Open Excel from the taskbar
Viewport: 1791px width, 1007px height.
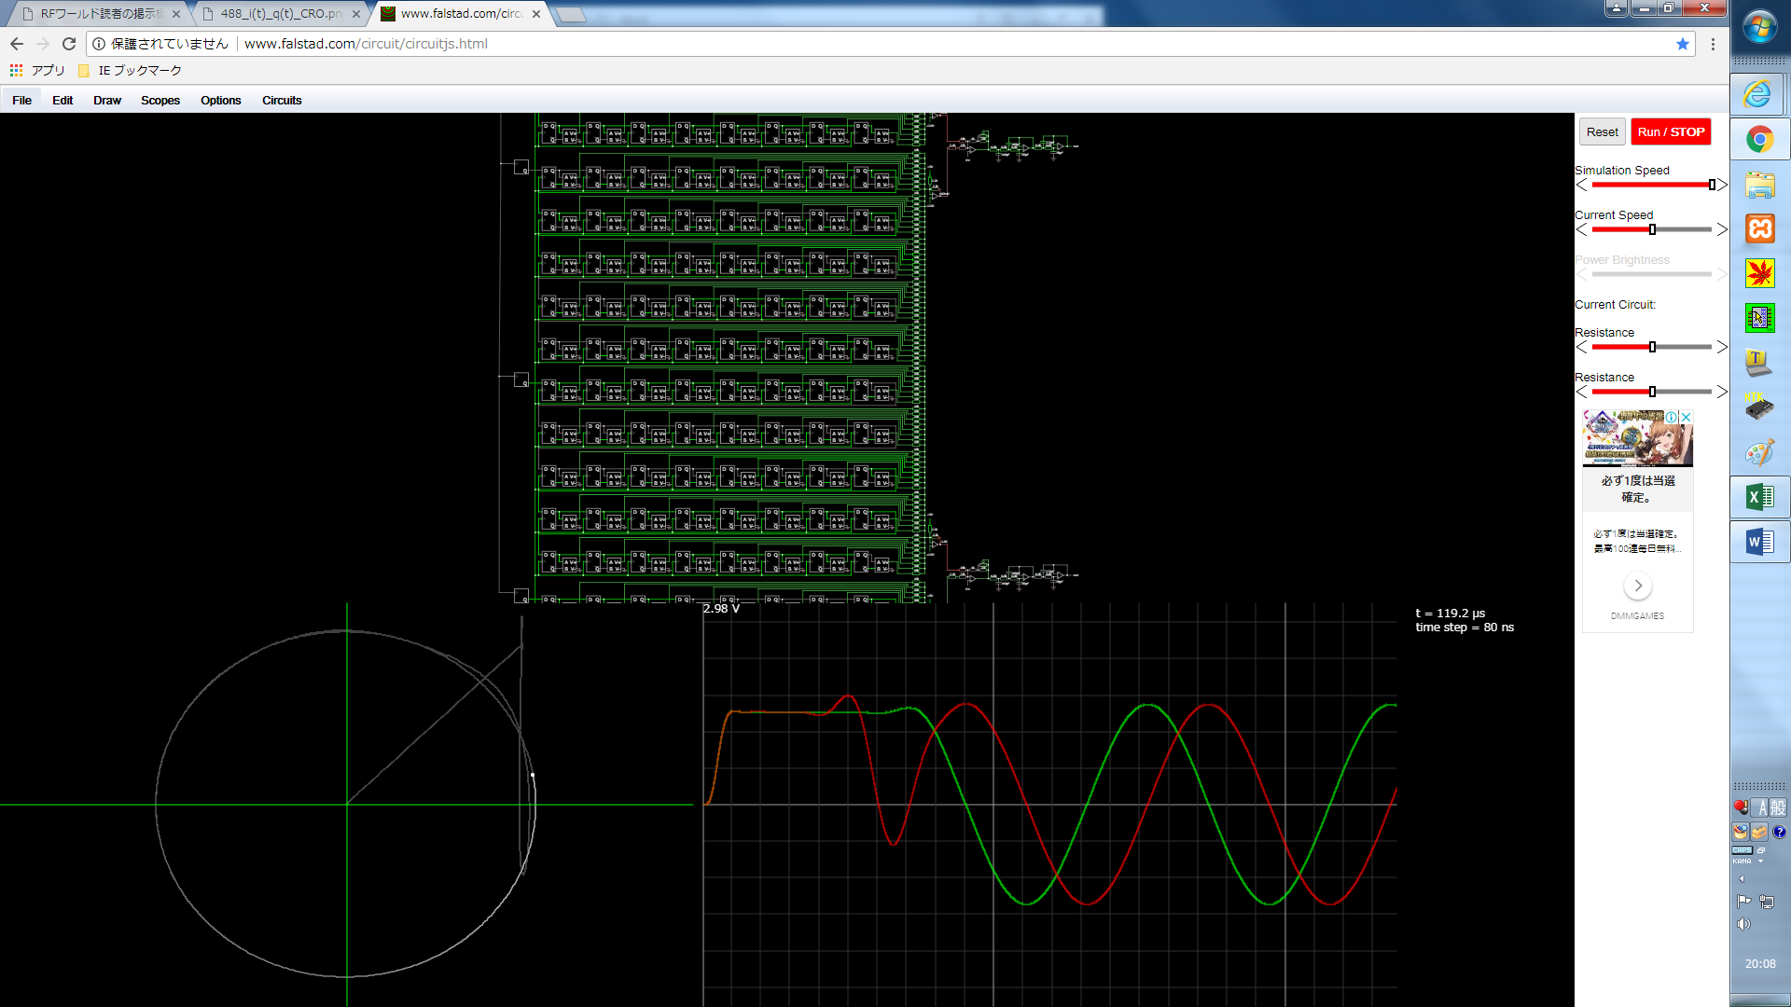click(x=1760, y=497)
